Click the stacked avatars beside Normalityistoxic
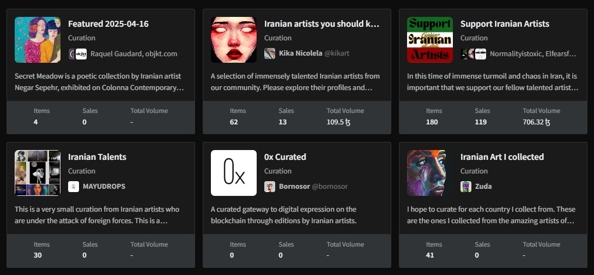The height and width of the screenshot is (275, 594). coord(473,53)
